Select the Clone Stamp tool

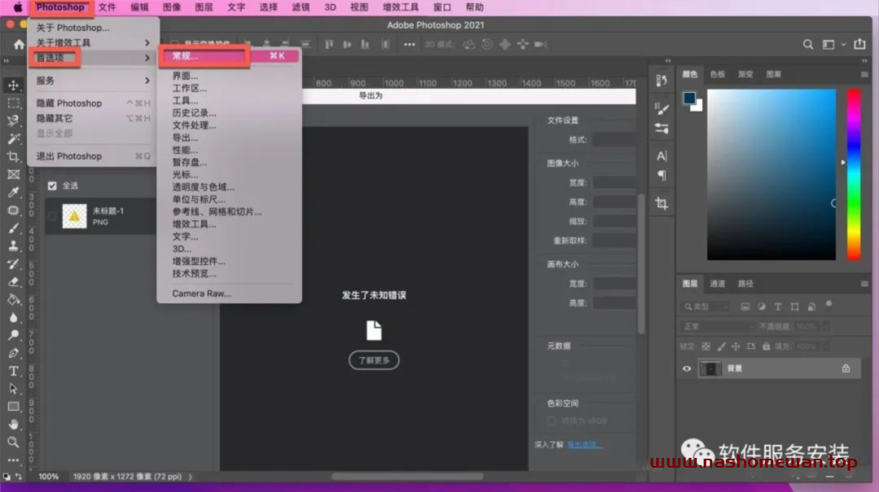[x=14, y=246]
